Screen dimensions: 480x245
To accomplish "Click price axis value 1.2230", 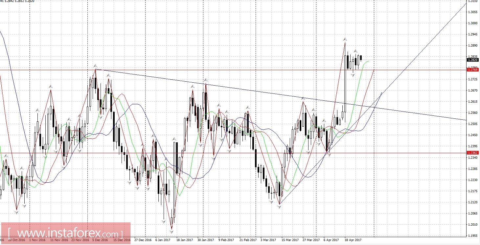I will coord(473,180).
